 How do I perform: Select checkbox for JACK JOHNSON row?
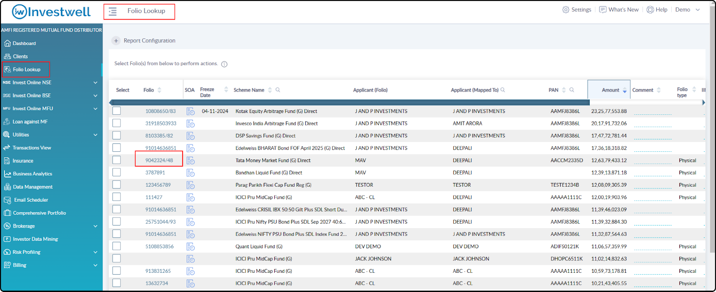(x=117, y=258)
